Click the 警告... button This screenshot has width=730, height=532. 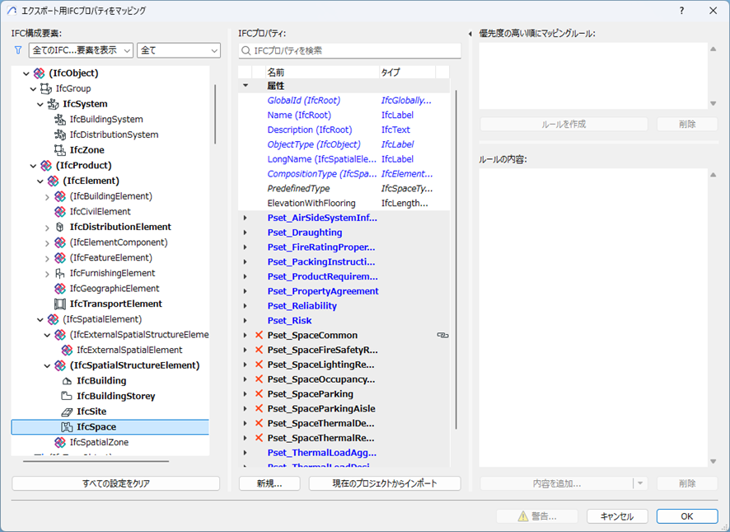coord(537,516)
